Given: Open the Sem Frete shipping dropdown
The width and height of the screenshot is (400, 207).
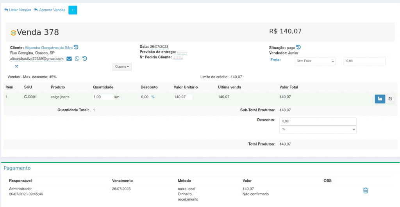Looking at the screenshot, I should [314, 61].
